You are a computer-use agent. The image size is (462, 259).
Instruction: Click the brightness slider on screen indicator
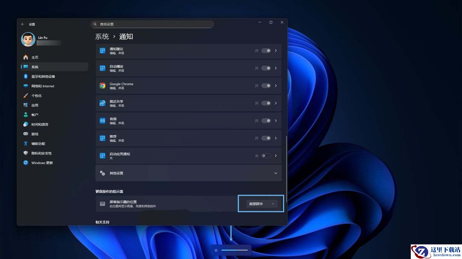[x=234, y=250]
